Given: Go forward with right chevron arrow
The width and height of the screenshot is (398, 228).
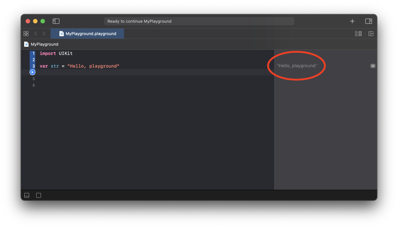Looking at the screenshot, I should (44, 34).
